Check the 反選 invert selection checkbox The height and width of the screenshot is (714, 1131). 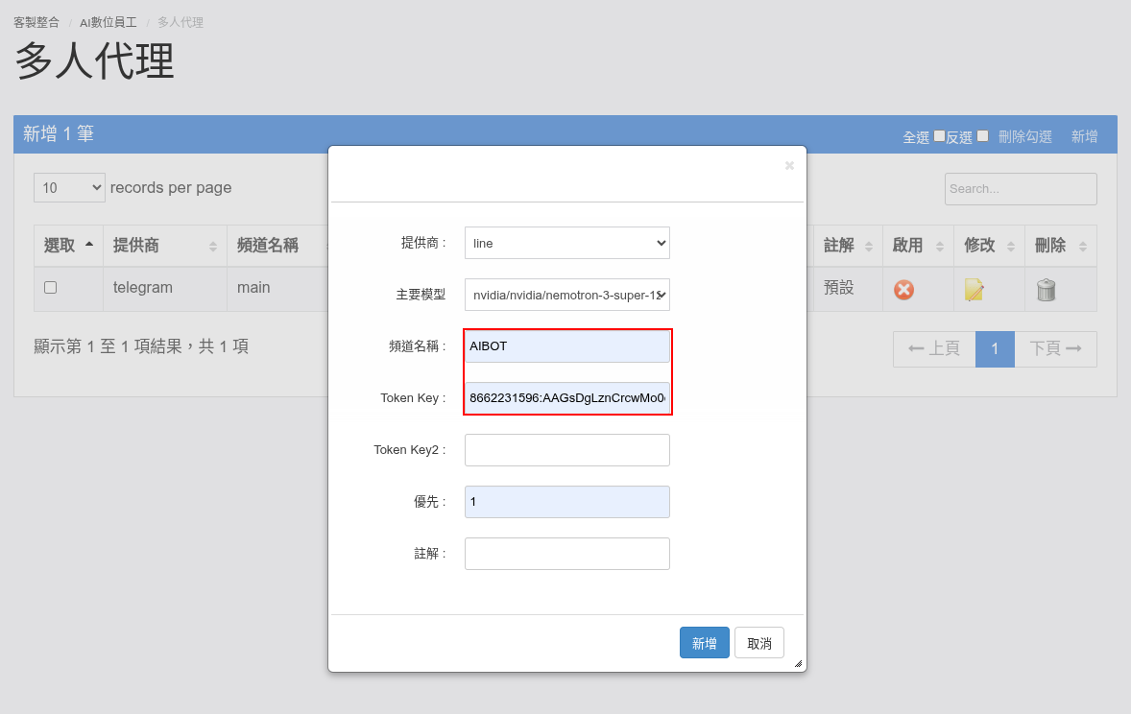pos(982,135)
